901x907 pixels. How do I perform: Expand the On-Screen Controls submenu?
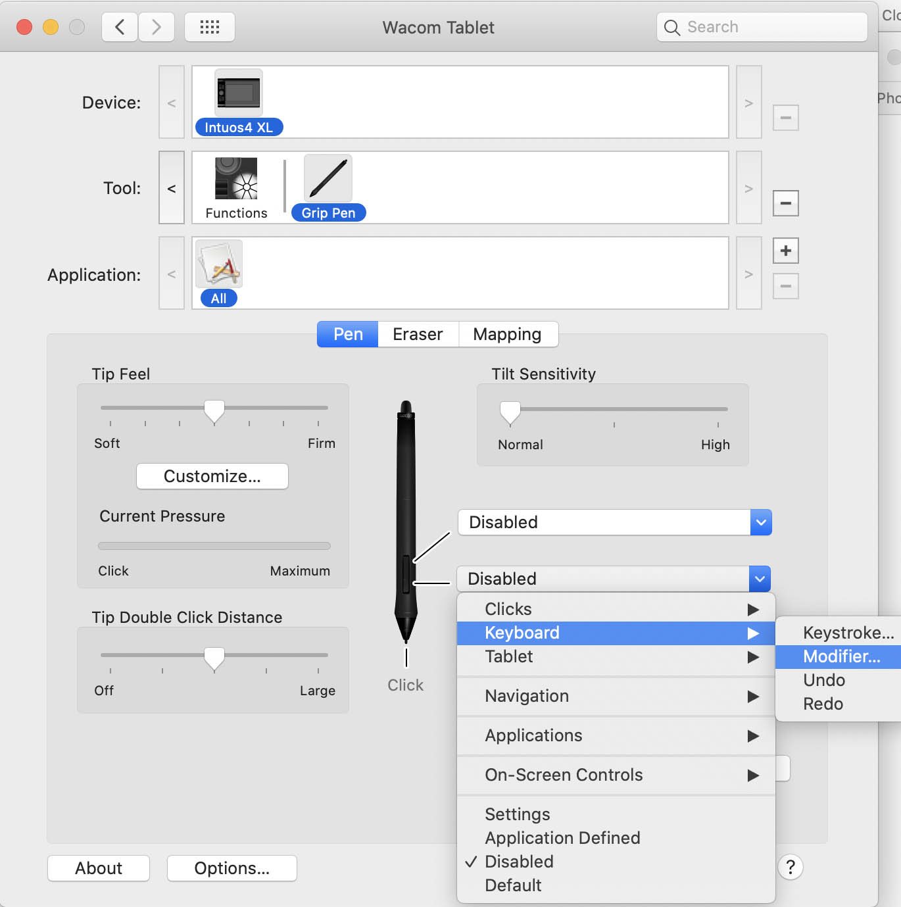pos(564,775)
